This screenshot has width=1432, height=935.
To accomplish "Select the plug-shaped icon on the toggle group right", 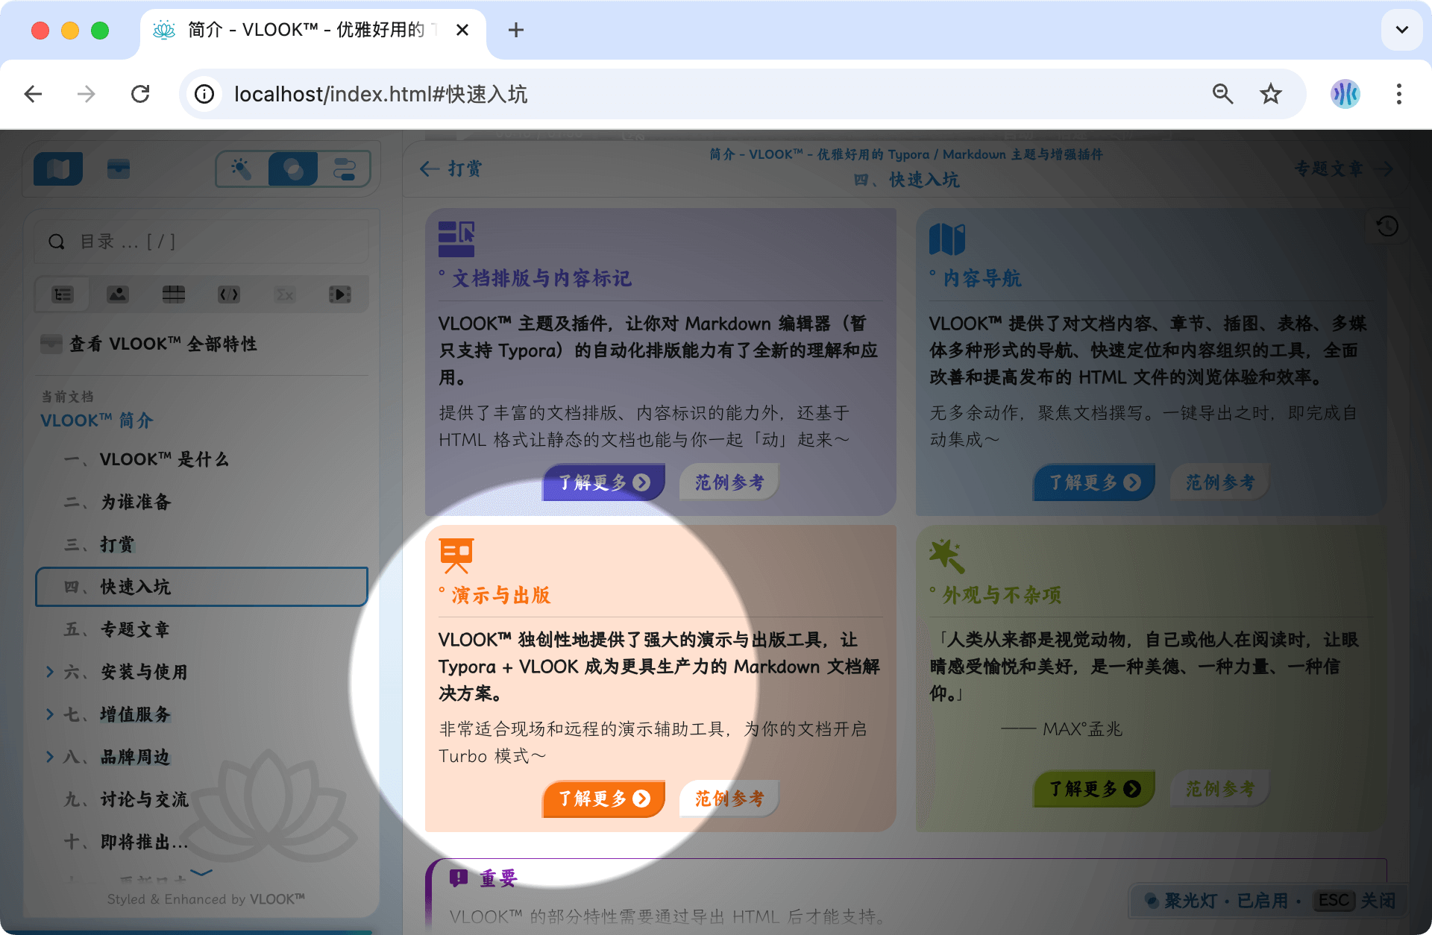I will [344, 169].
